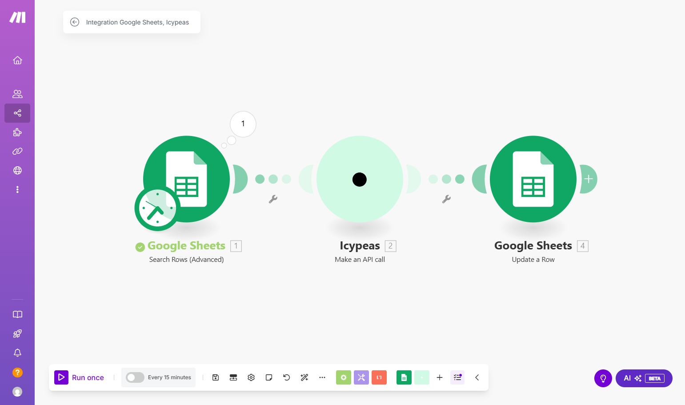Add a favorite with the toolbar plus
Viewport: 685px width, 405px height.
pos(440,377)
